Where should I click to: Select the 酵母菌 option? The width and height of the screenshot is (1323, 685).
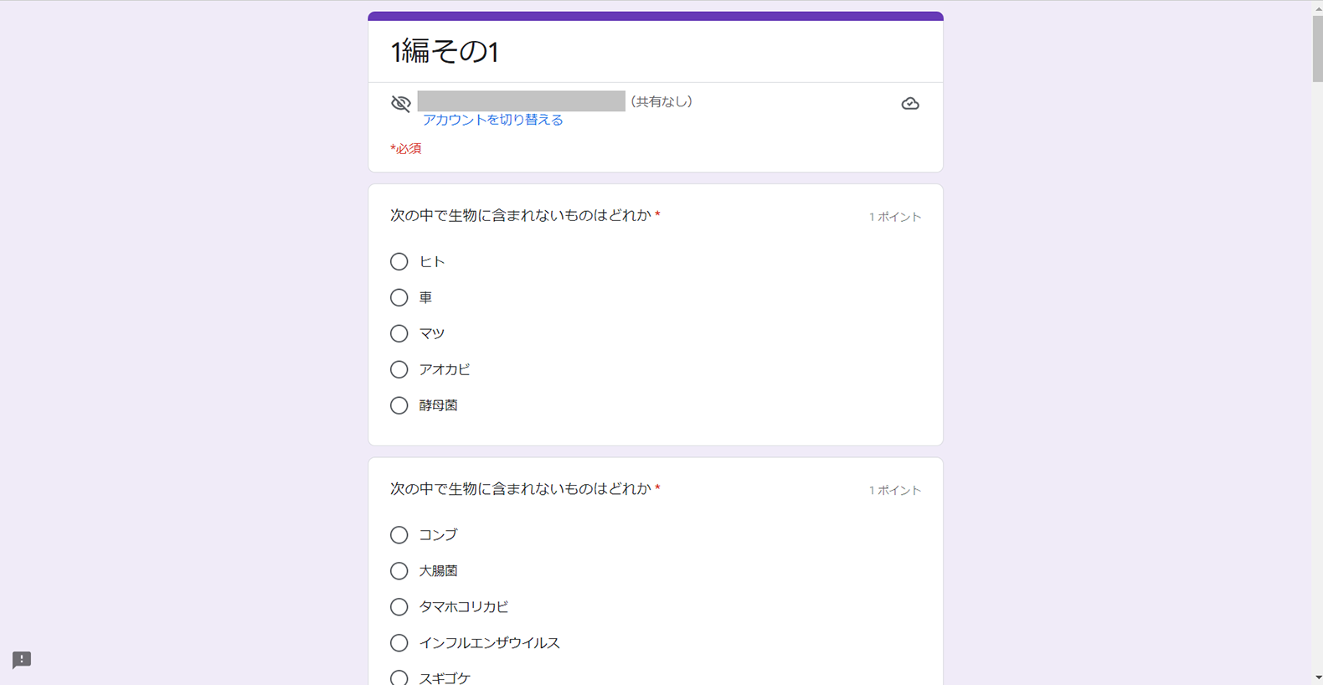point(399,406)
